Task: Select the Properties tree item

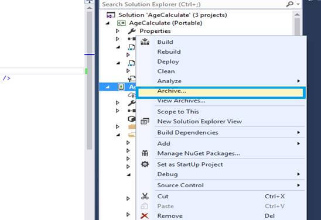Action: click(155, 31)
